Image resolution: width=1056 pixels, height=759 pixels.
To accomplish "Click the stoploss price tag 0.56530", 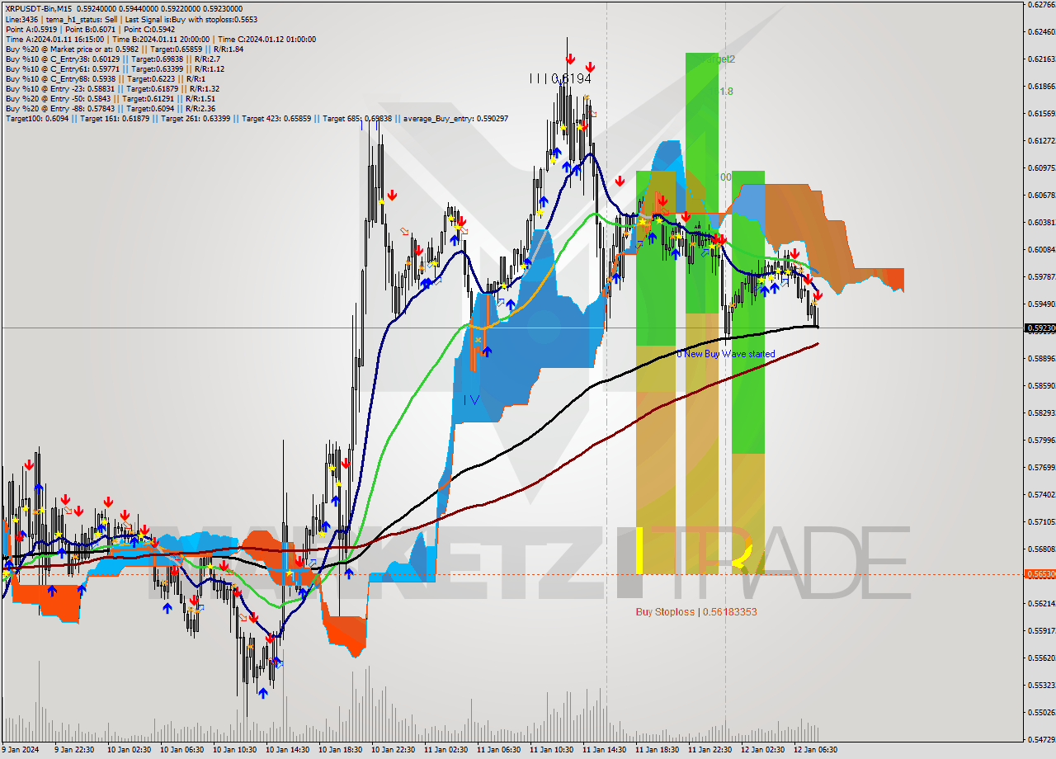I will coord(1039,573).
